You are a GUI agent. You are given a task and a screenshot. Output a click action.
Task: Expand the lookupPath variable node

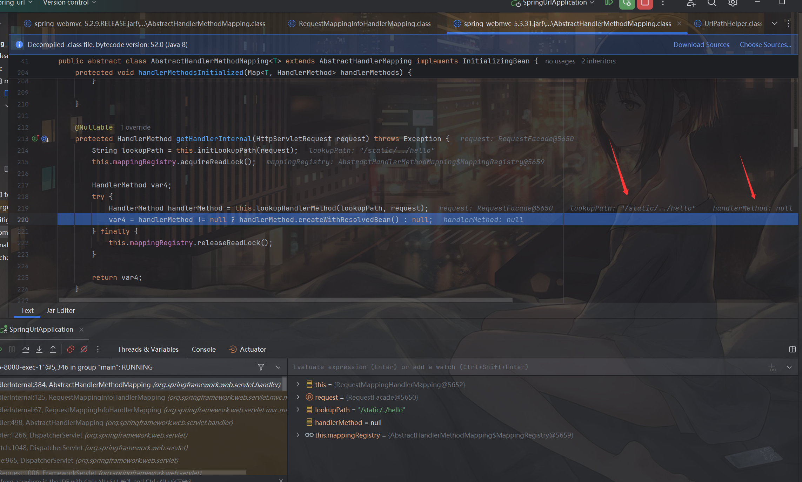click(x=298, y=409)
